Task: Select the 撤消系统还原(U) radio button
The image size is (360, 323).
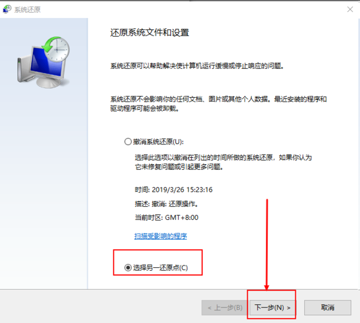Action: point(128,141)
